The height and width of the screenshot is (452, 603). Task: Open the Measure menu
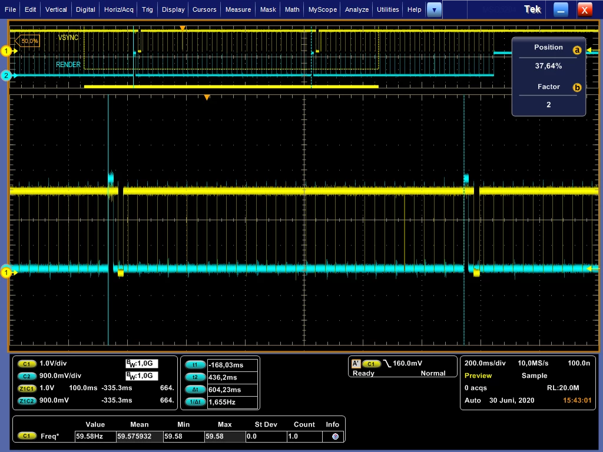[238, 9]
